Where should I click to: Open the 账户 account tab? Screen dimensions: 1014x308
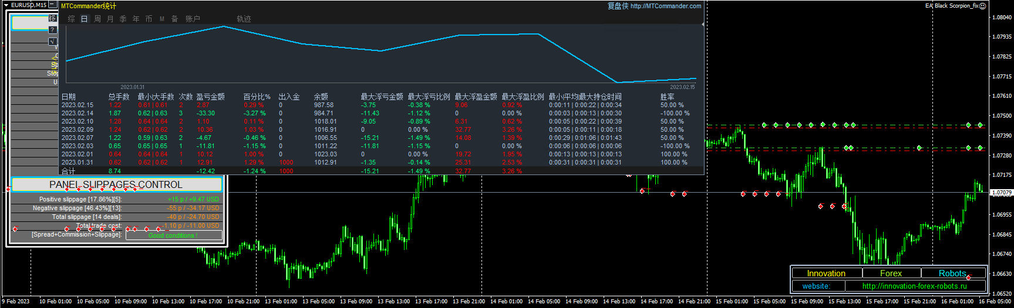tap(193, 19)
